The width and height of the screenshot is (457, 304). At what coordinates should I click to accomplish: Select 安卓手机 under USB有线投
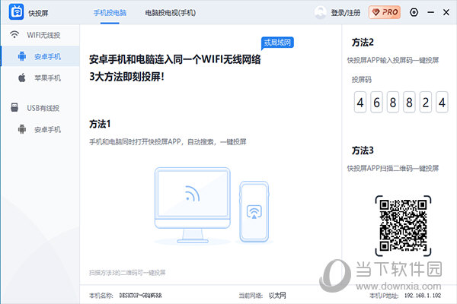[x=47, y=129]
